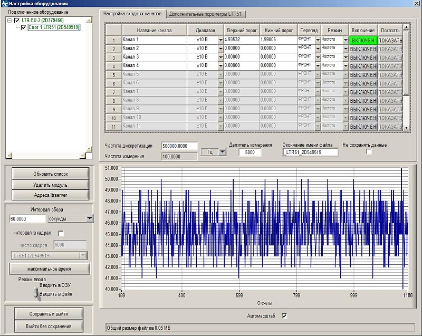Toggle the Слот 1 LTR51 checkbox

point(23,27)
